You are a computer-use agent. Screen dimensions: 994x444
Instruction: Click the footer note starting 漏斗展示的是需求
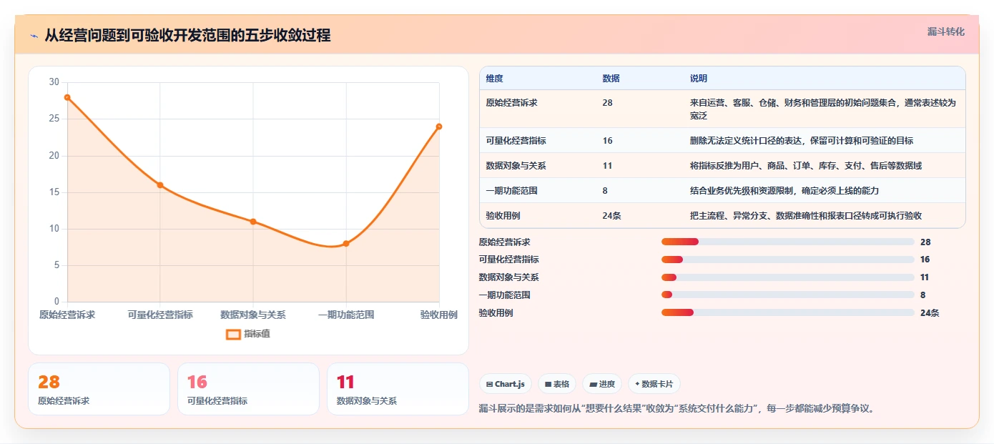(x=676, y=409)
